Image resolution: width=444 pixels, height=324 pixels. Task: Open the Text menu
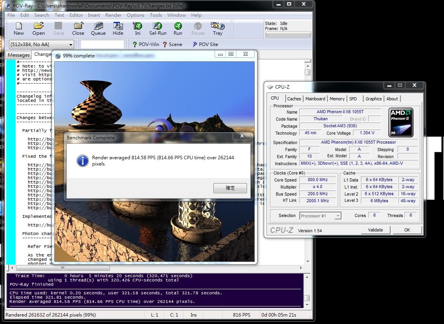tap(59, 15)
